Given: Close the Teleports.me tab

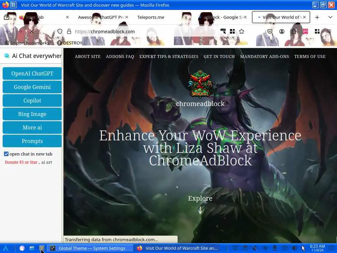Looking at the screenshot, I should tap(186, 17).
